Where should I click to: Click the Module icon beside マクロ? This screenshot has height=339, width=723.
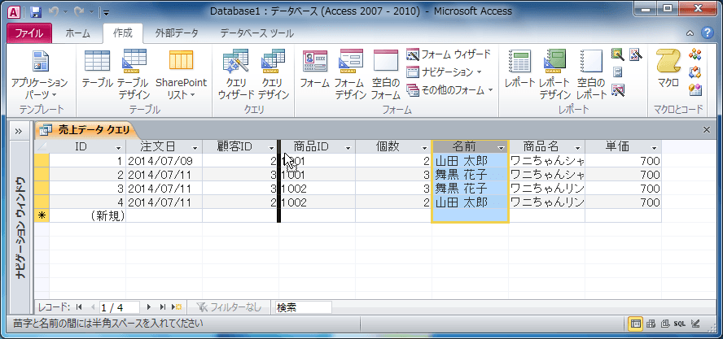[695, 54]
